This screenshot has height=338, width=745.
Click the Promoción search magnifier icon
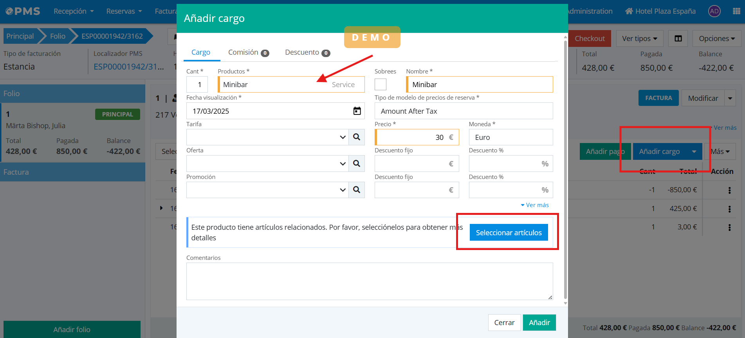click(x=356, y=190)
